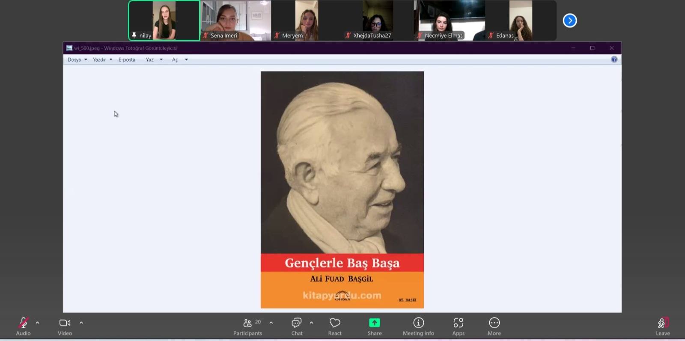This screenshot has height=341, width=685.
Task: Open the Yazdır menu
Action: (102, 60)
